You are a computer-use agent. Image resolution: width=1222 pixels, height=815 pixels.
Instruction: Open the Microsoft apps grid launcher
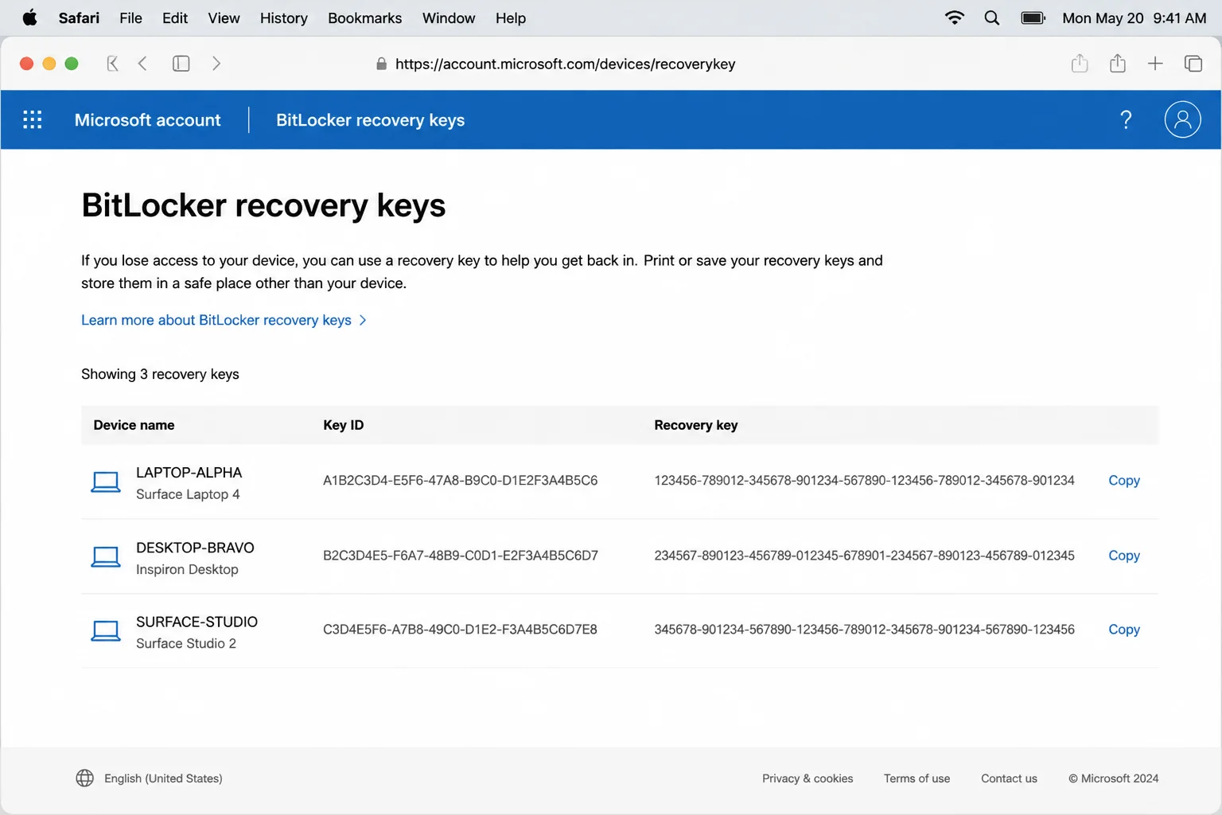click(33, 119)
